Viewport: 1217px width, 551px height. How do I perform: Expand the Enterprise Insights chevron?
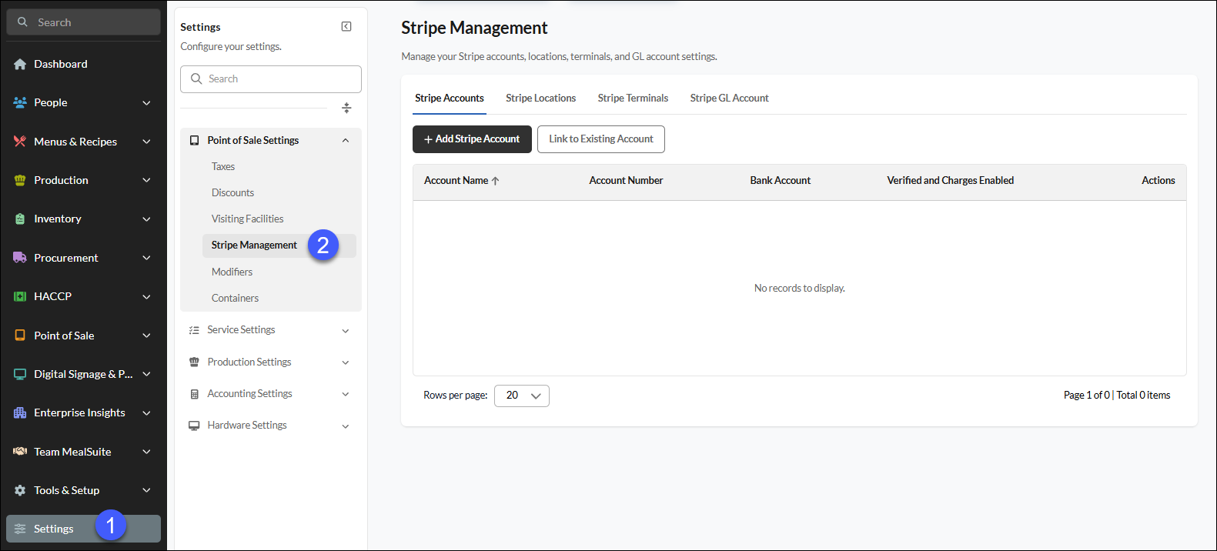(x=146, y=412)
